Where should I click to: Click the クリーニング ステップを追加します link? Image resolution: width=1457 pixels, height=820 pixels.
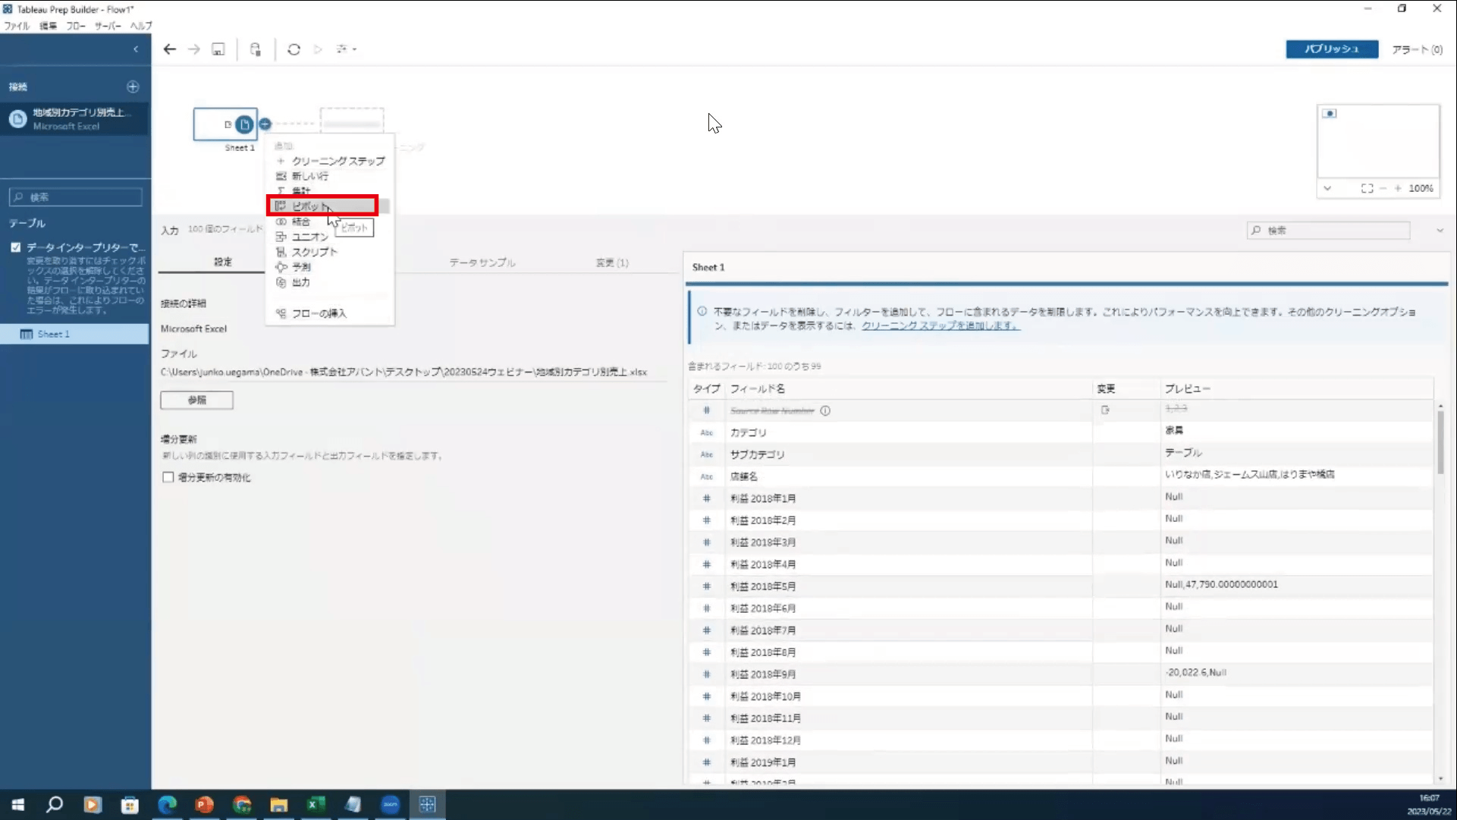coord(940,325)
